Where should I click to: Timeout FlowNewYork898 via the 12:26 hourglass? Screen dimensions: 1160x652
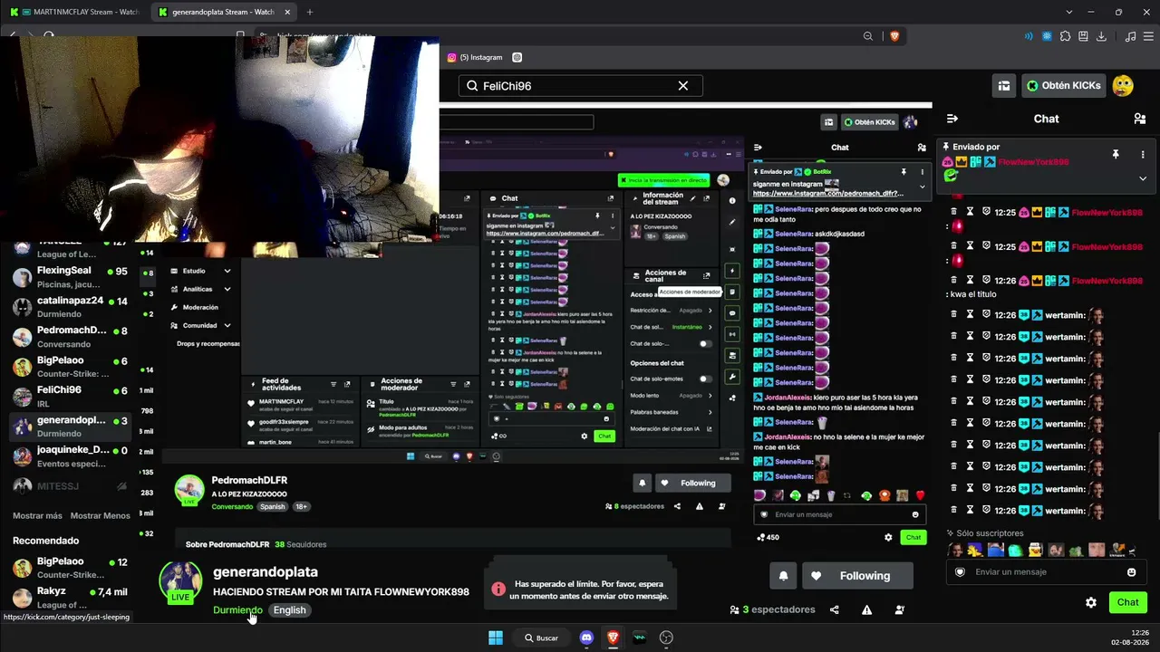970,281
